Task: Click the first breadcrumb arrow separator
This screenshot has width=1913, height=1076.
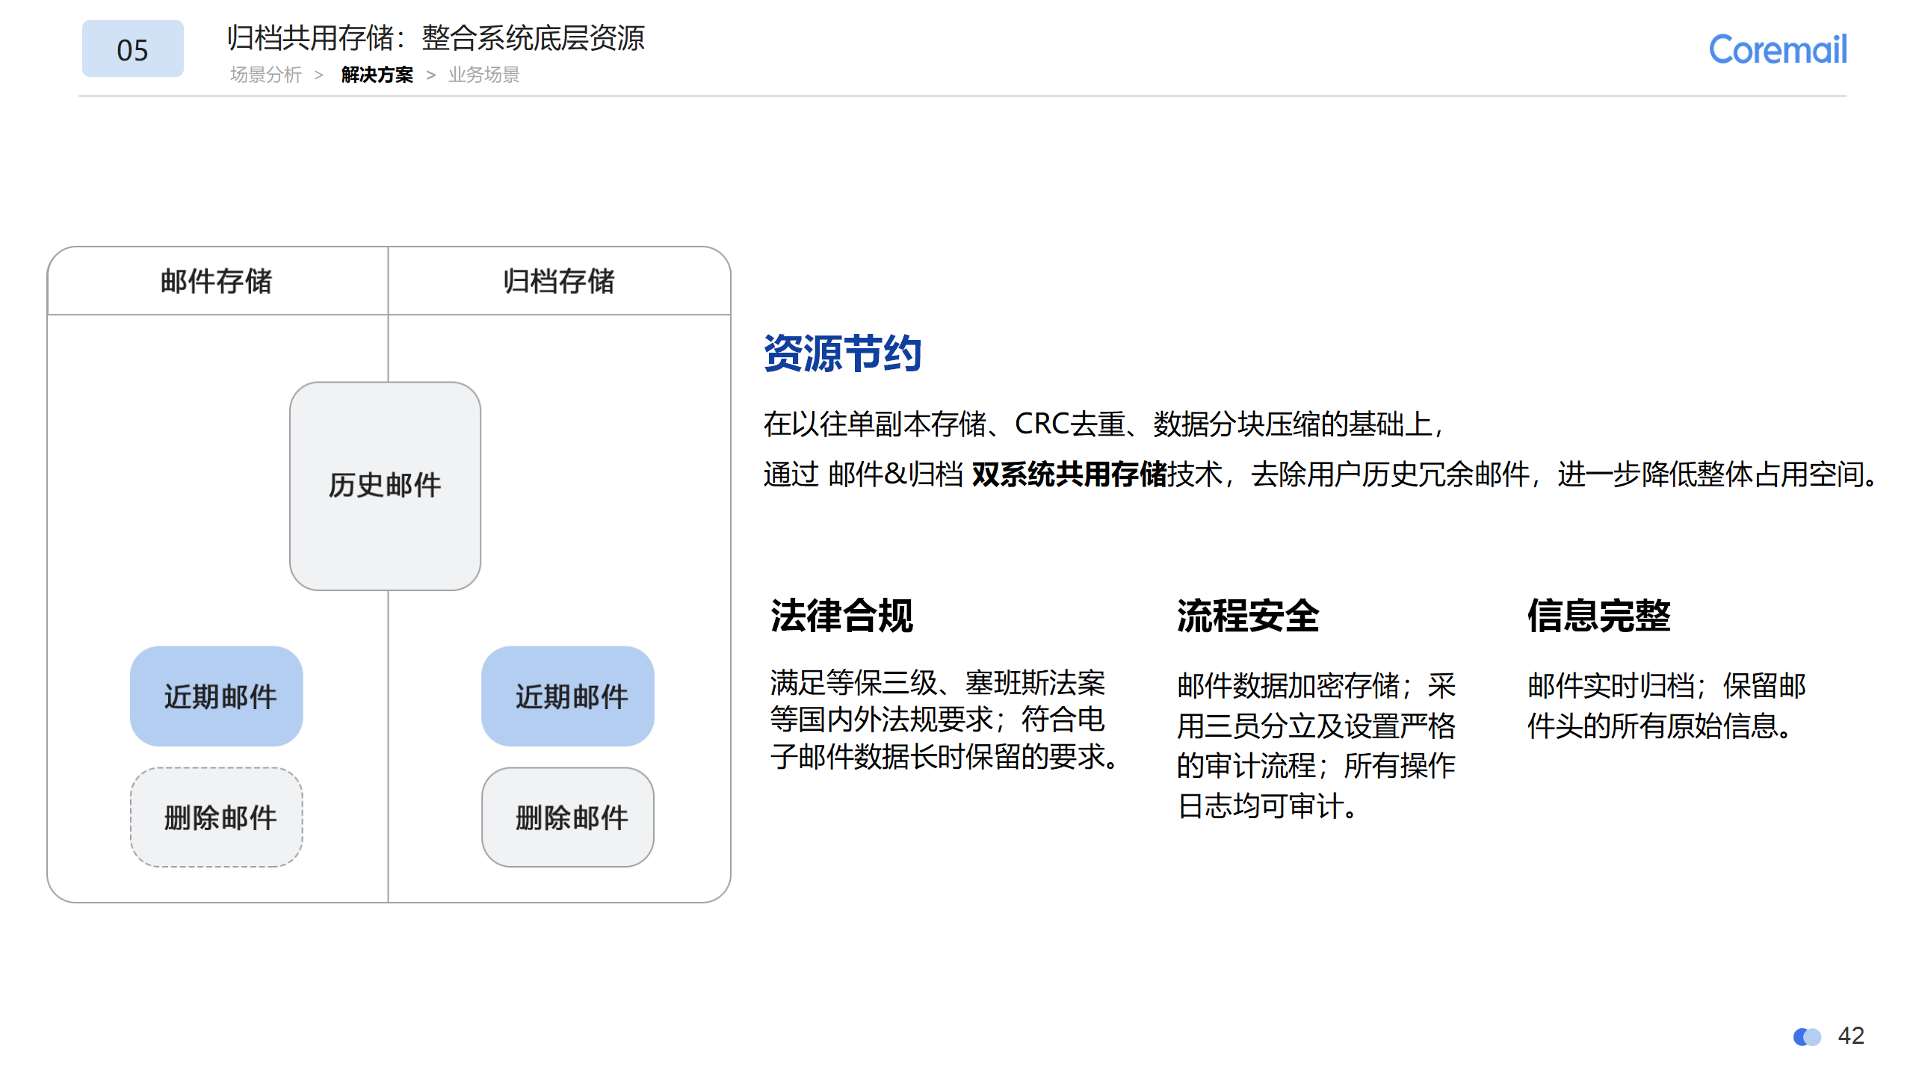Action: (319, 75)
